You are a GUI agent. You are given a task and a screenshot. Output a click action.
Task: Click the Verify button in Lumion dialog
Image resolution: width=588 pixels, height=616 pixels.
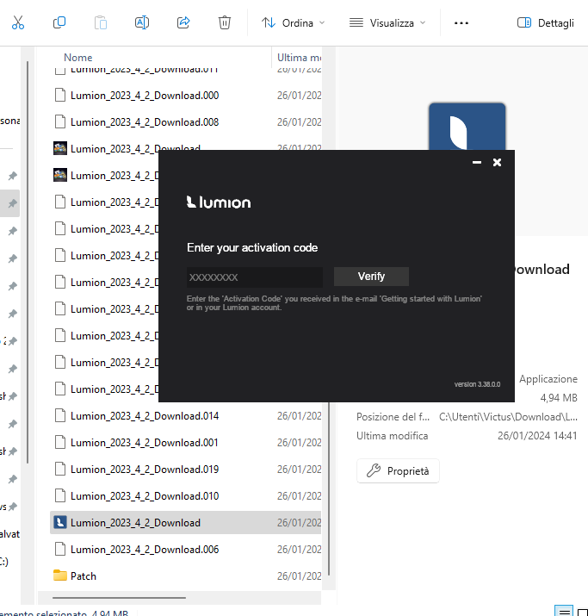371,277
